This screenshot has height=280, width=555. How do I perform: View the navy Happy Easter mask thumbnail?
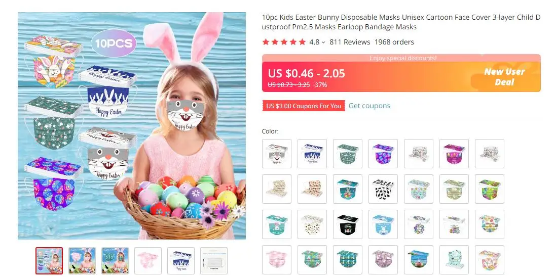click(x=181, y=261)
